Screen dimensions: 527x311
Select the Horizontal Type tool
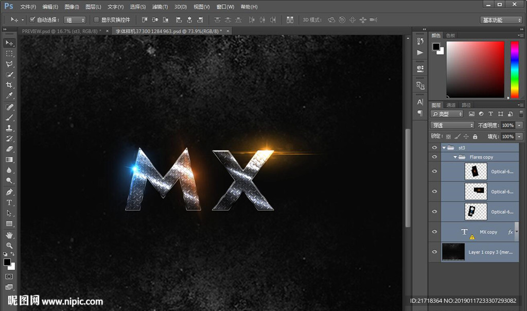pos(9,202)
